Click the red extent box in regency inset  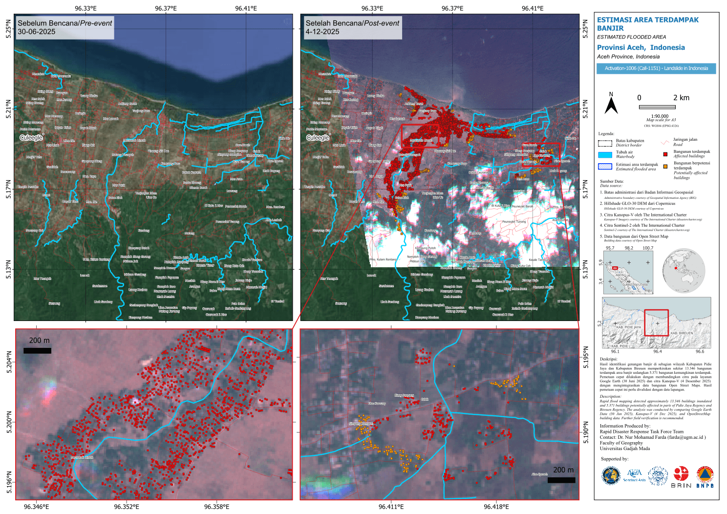pos(656,323)
